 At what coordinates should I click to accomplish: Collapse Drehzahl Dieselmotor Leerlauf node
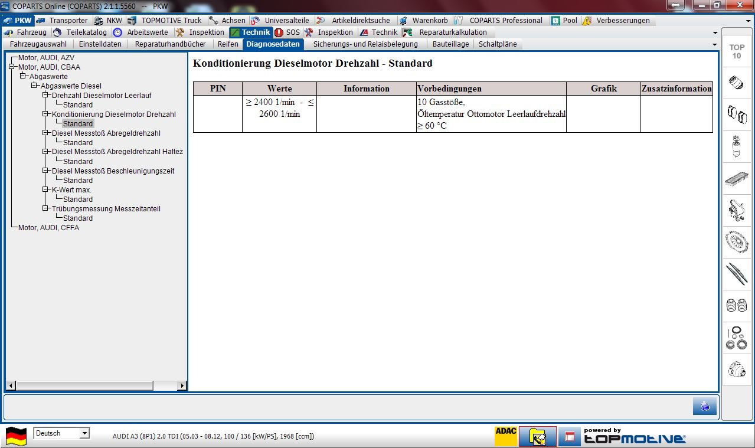[x=45, y=95]
